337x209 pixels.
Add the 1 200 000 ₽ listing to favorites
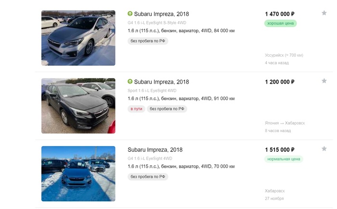click(324, 81)
